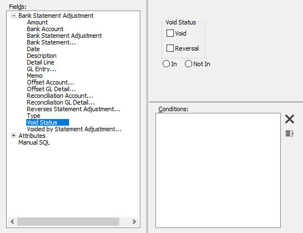Viewport: 303px width, 233px height.
Task: Select the In radio button
Action: 166,64
